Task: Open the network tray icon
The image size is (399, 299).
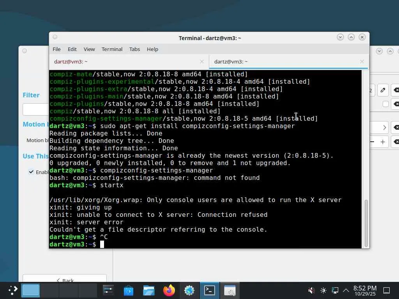Action: [335, 290]
